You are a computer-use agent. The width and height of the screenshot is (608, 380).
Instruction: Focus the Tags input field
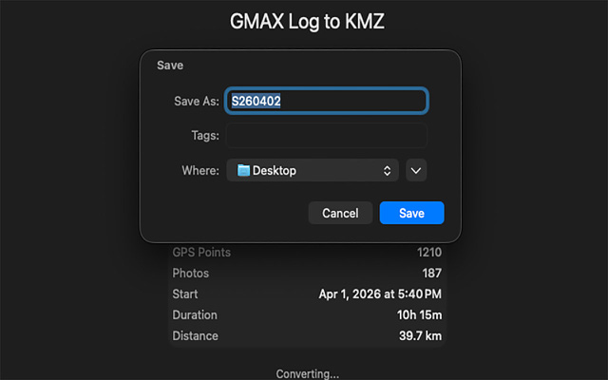[326, 135]
